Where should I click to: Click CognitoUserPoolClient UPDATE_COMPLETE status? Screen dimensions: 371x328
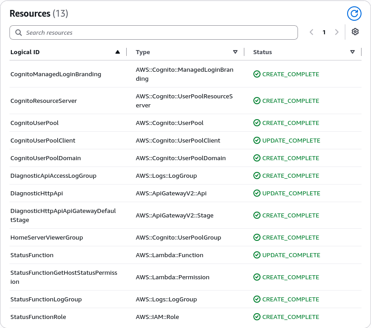[x=291, y=140]
